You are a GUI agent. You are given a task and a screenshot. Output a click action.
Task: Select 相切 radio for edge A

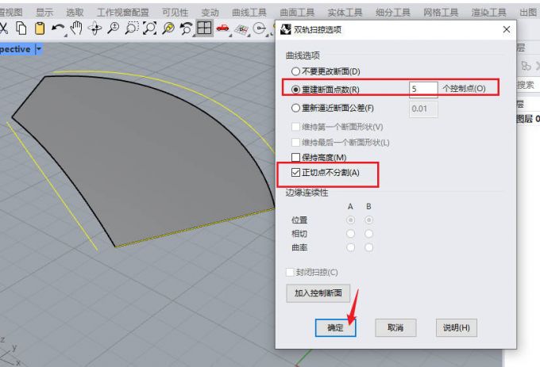point(350,234)
